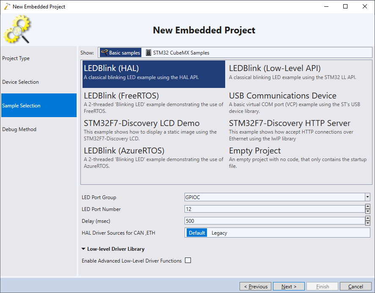Screen dimensions: 375x293
Task: Close the New Embedded Project window
Action: coord(365,6)
